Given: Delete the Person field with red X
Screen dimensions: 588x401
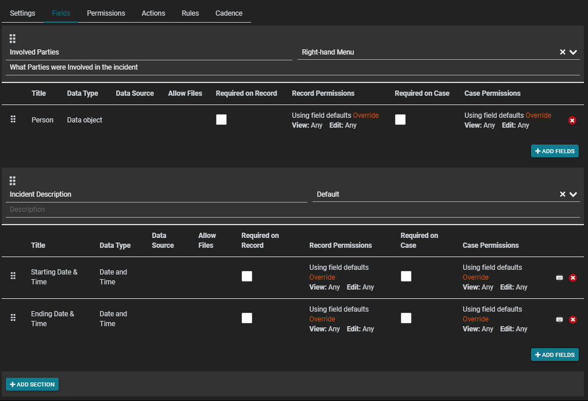Looking at the screenshot, I should click(572, 120).
